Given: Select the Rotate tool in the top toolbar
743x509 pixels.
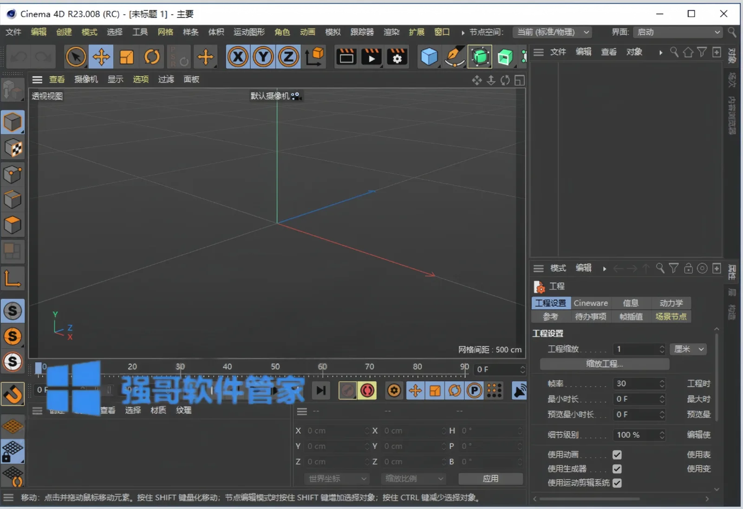Looking at the screenshot, I should click(x=152, y=57).
